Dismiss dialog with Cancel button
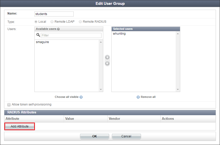Image resolution: width=220 pixels, height=145 pixels. pos(126,136)
